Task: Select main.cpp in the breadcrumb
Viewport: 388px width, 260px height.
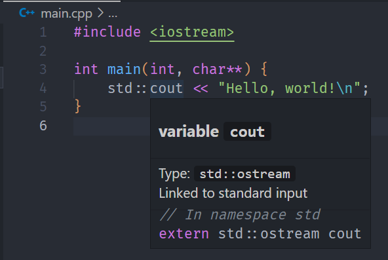Action: point(67,14)
